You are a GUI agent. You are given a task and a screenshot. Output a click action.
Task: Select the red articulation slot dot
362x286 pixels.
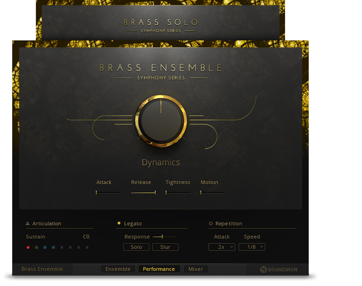pyautogui.click(x=28, y=247)
